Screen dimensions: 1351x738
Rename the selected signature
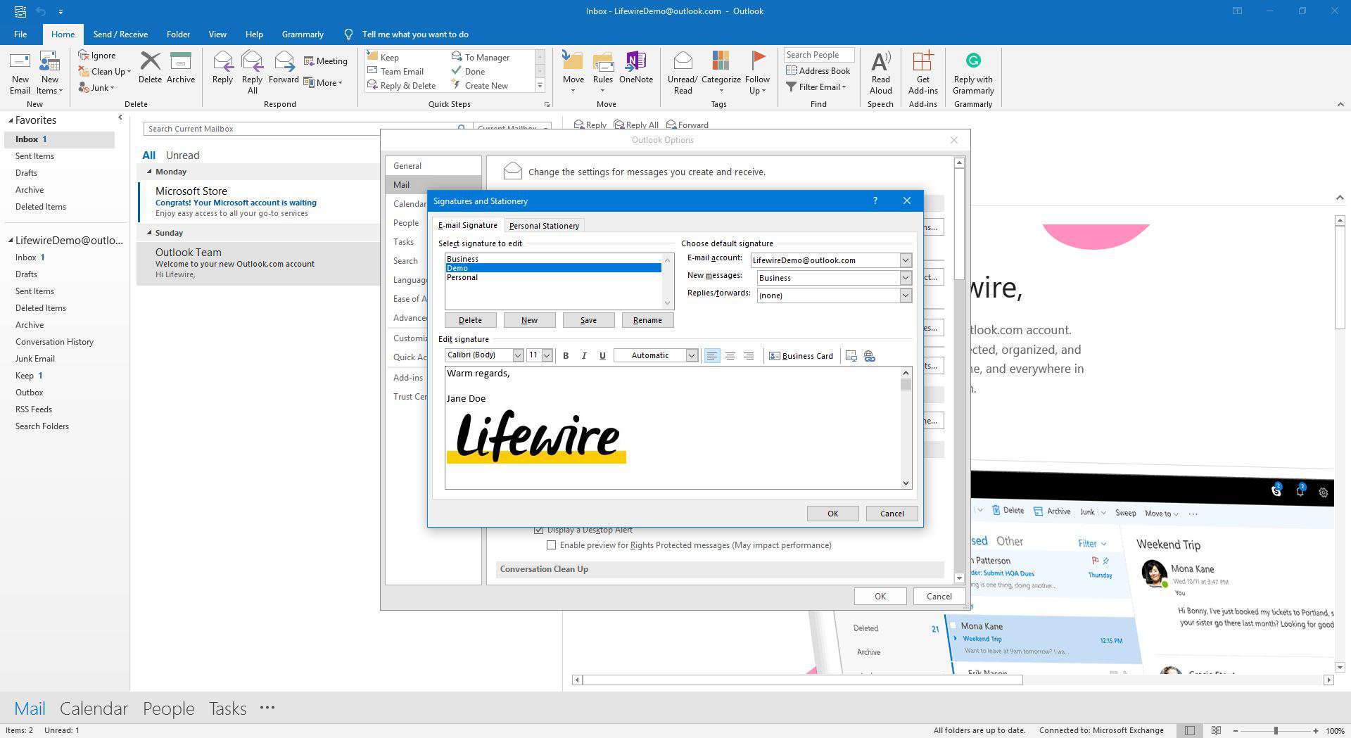(x=647, y=320)
